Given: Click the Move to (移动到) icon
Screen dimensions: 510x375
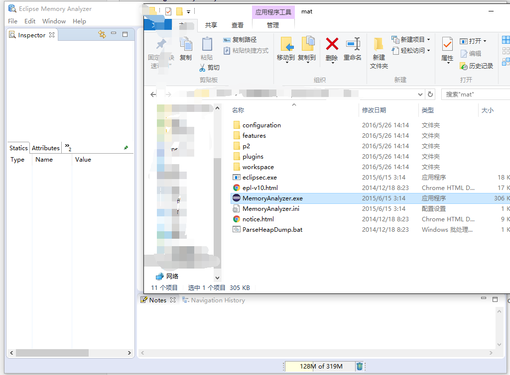Looking at the screenshot, I should [286, 44].
